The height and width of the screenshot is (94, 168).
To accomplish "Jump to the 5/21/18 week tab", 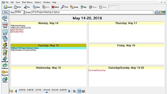I will point(55,90).
